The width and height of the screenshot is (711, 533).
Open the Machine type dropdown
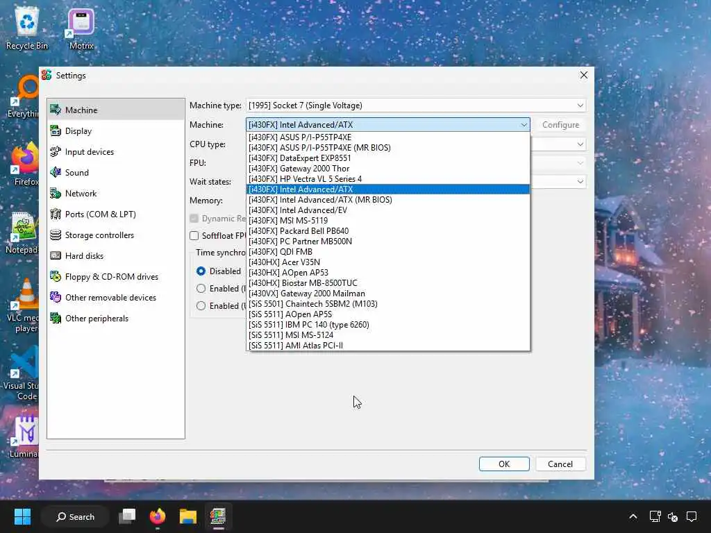tap(416, 105)
